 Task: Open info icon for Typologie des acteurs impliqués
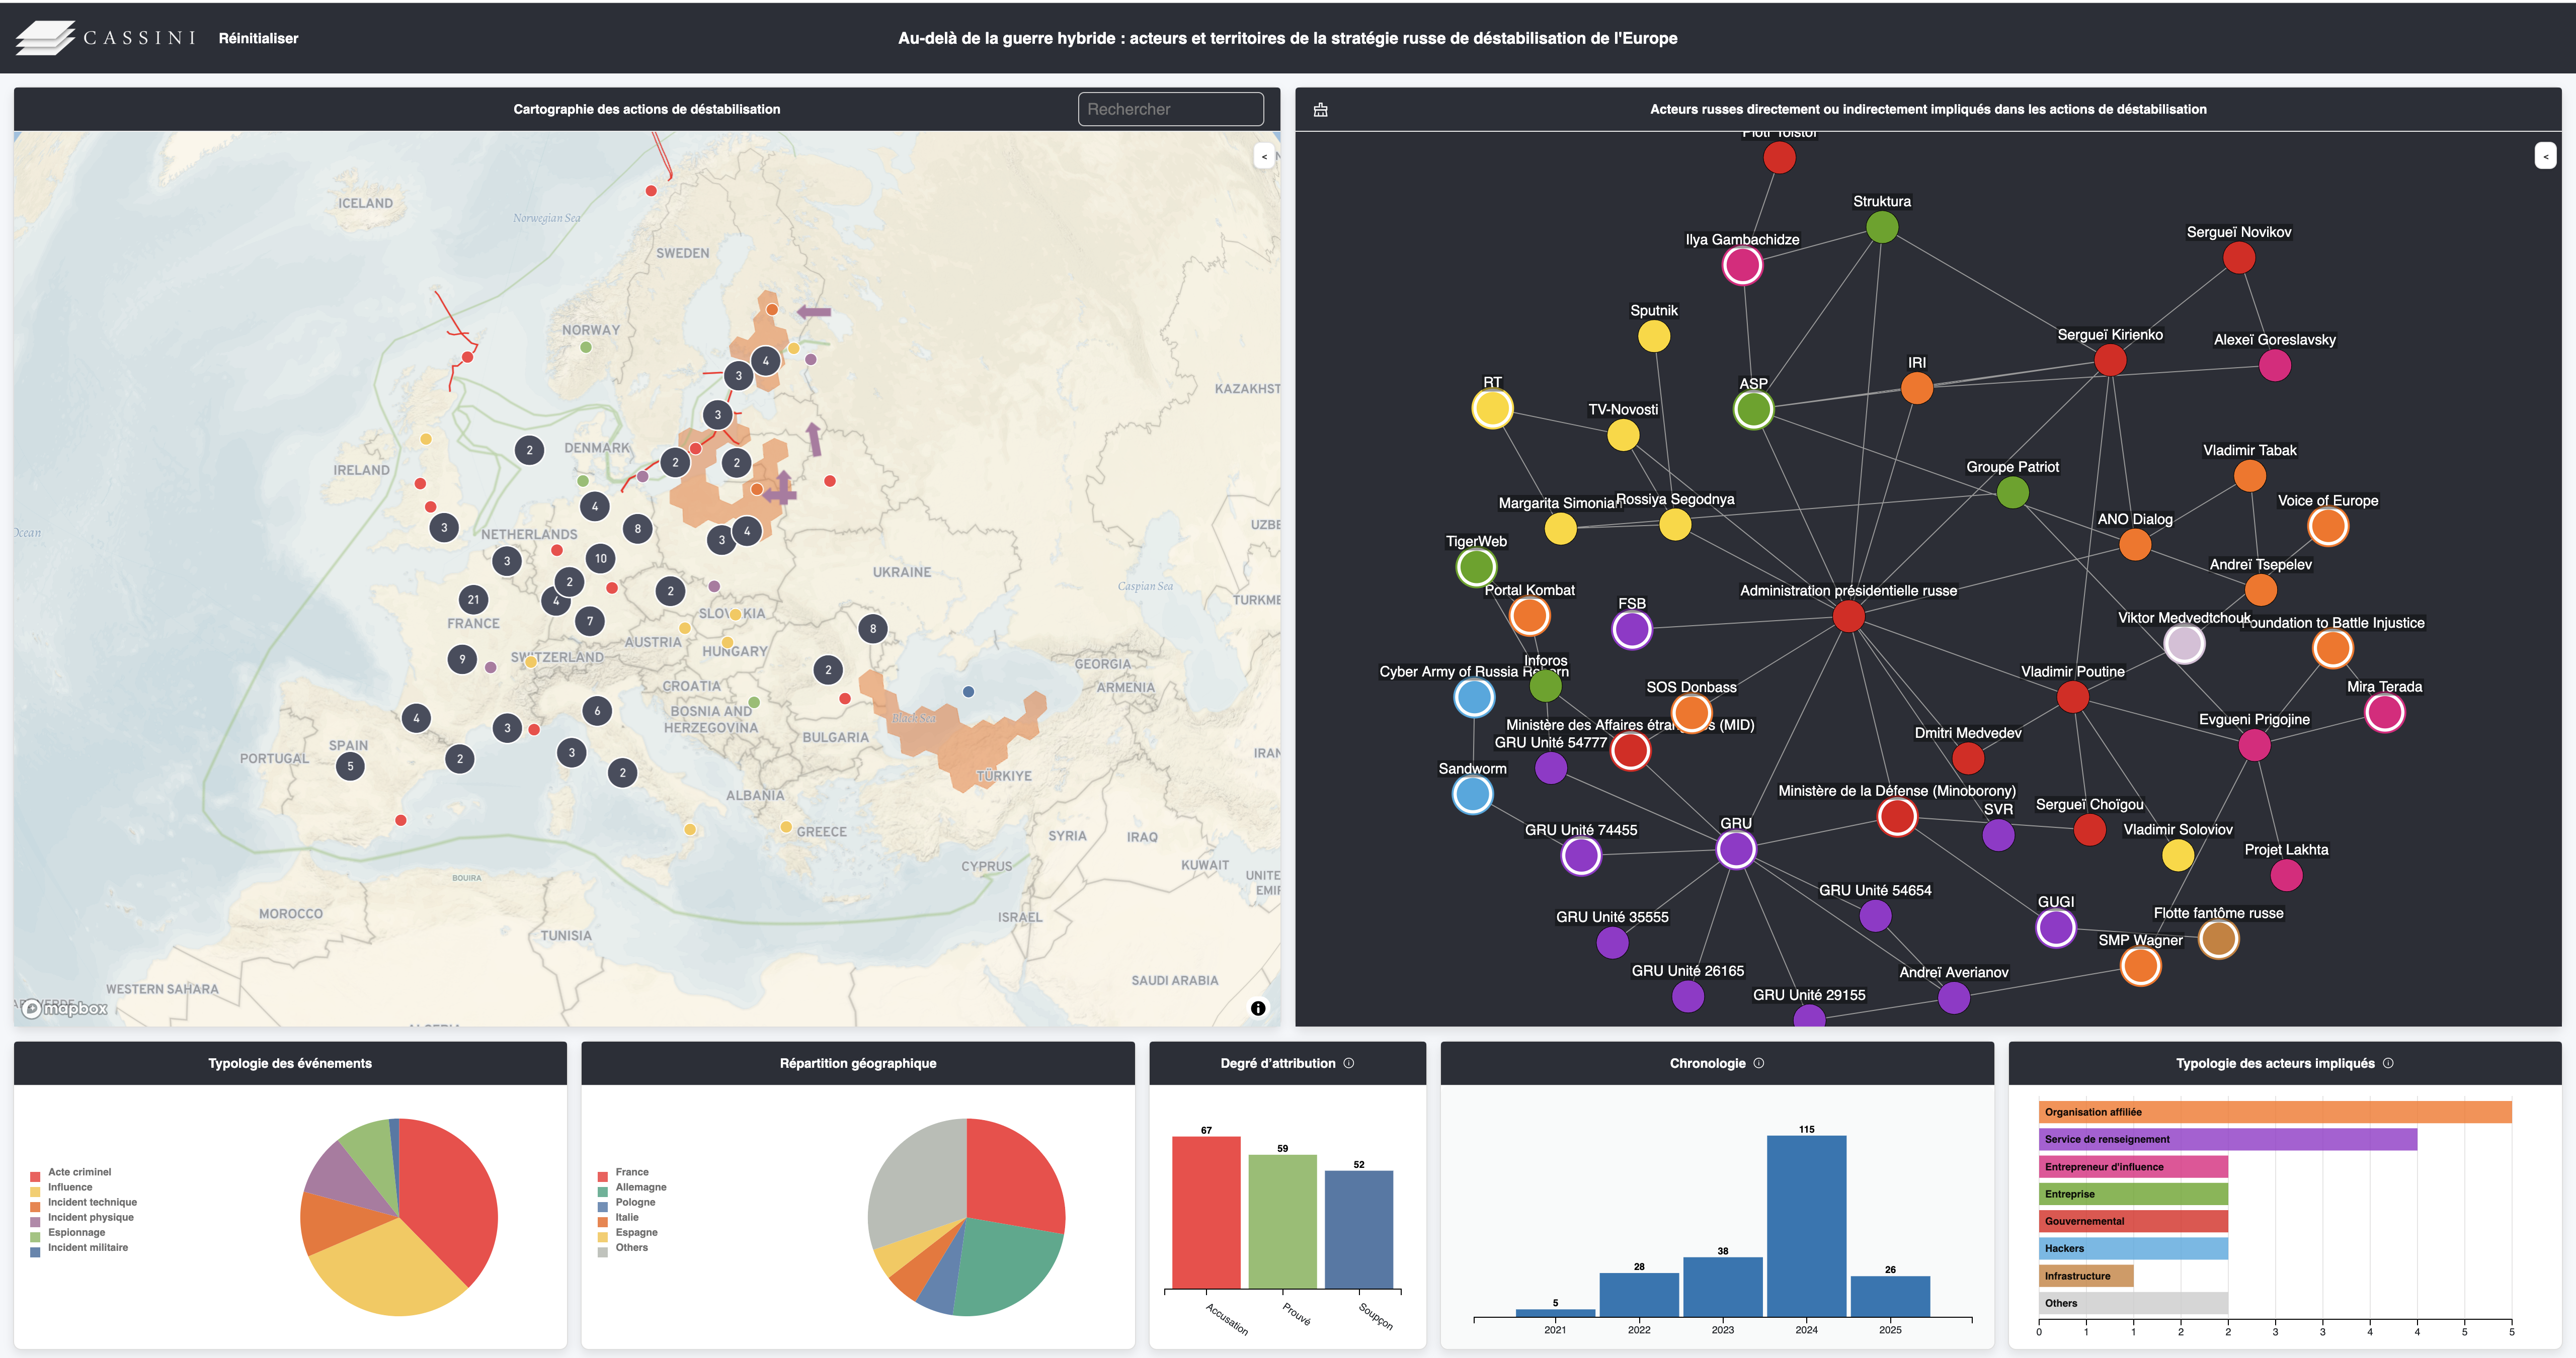coord(2388,1063)
